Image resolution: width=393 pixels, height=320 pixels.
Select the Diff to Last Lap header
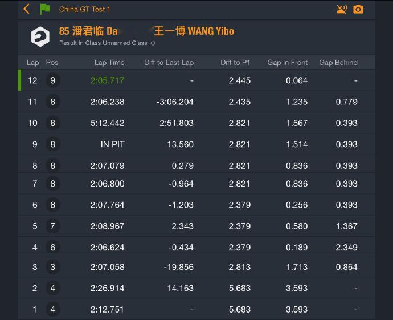point(169,63)
